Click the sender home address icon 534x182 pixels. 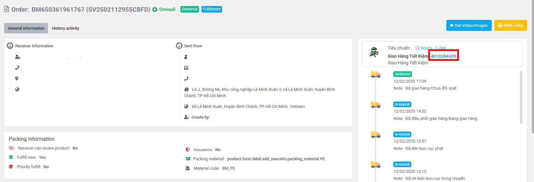(x=186, y=89)
